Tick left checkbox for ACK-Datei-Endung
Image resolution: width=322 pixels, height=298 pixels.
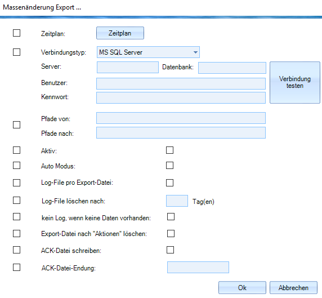pyautogui.click(x=17, y=268)
